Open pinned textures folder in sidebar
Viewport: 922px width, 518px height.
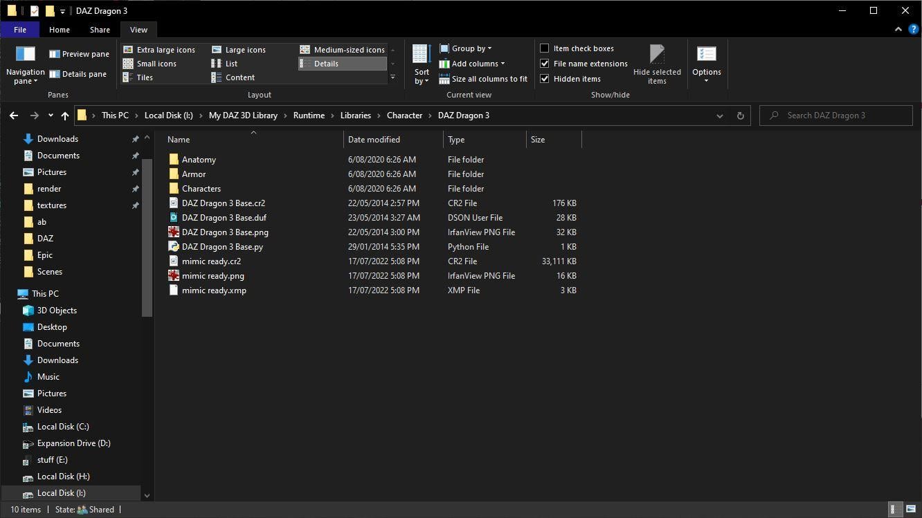tap(52, 205)
